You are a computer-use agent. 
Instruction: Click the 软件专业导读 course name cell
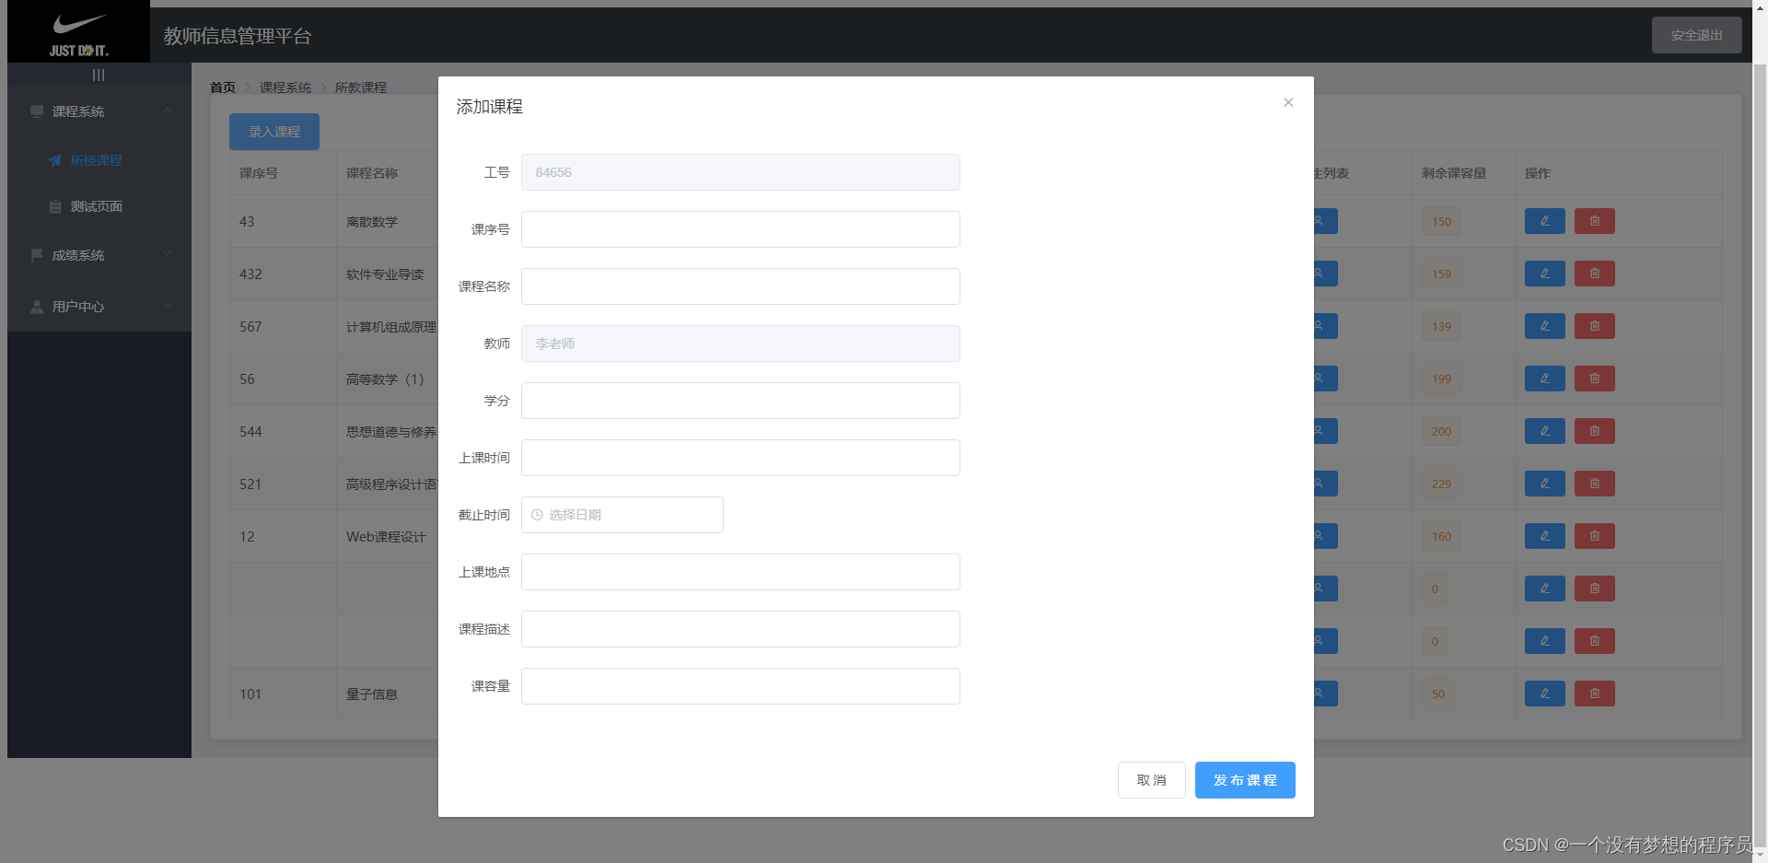pos(385,274)
